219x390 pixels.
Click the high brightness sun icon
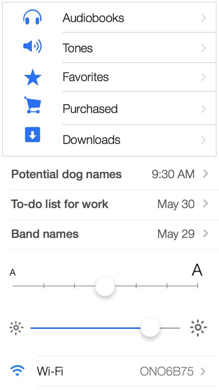(x=198, y=328)
